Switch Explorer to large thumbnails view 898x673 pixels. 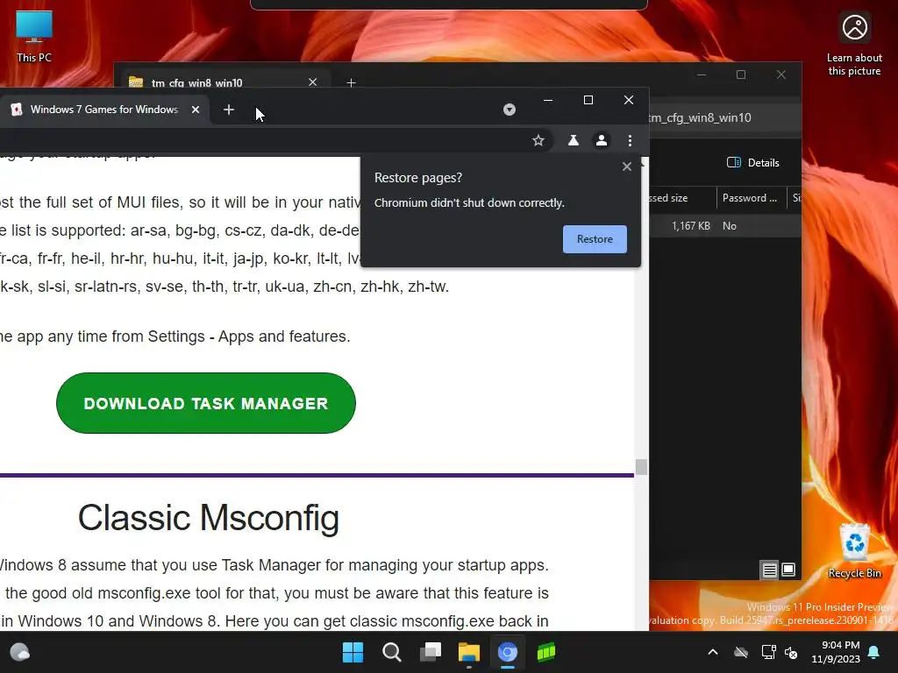click(x=788, y=570)
